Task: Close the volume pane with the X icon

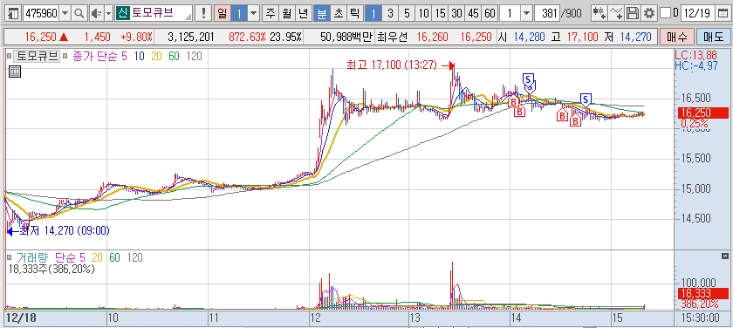Action: point(725,256)
